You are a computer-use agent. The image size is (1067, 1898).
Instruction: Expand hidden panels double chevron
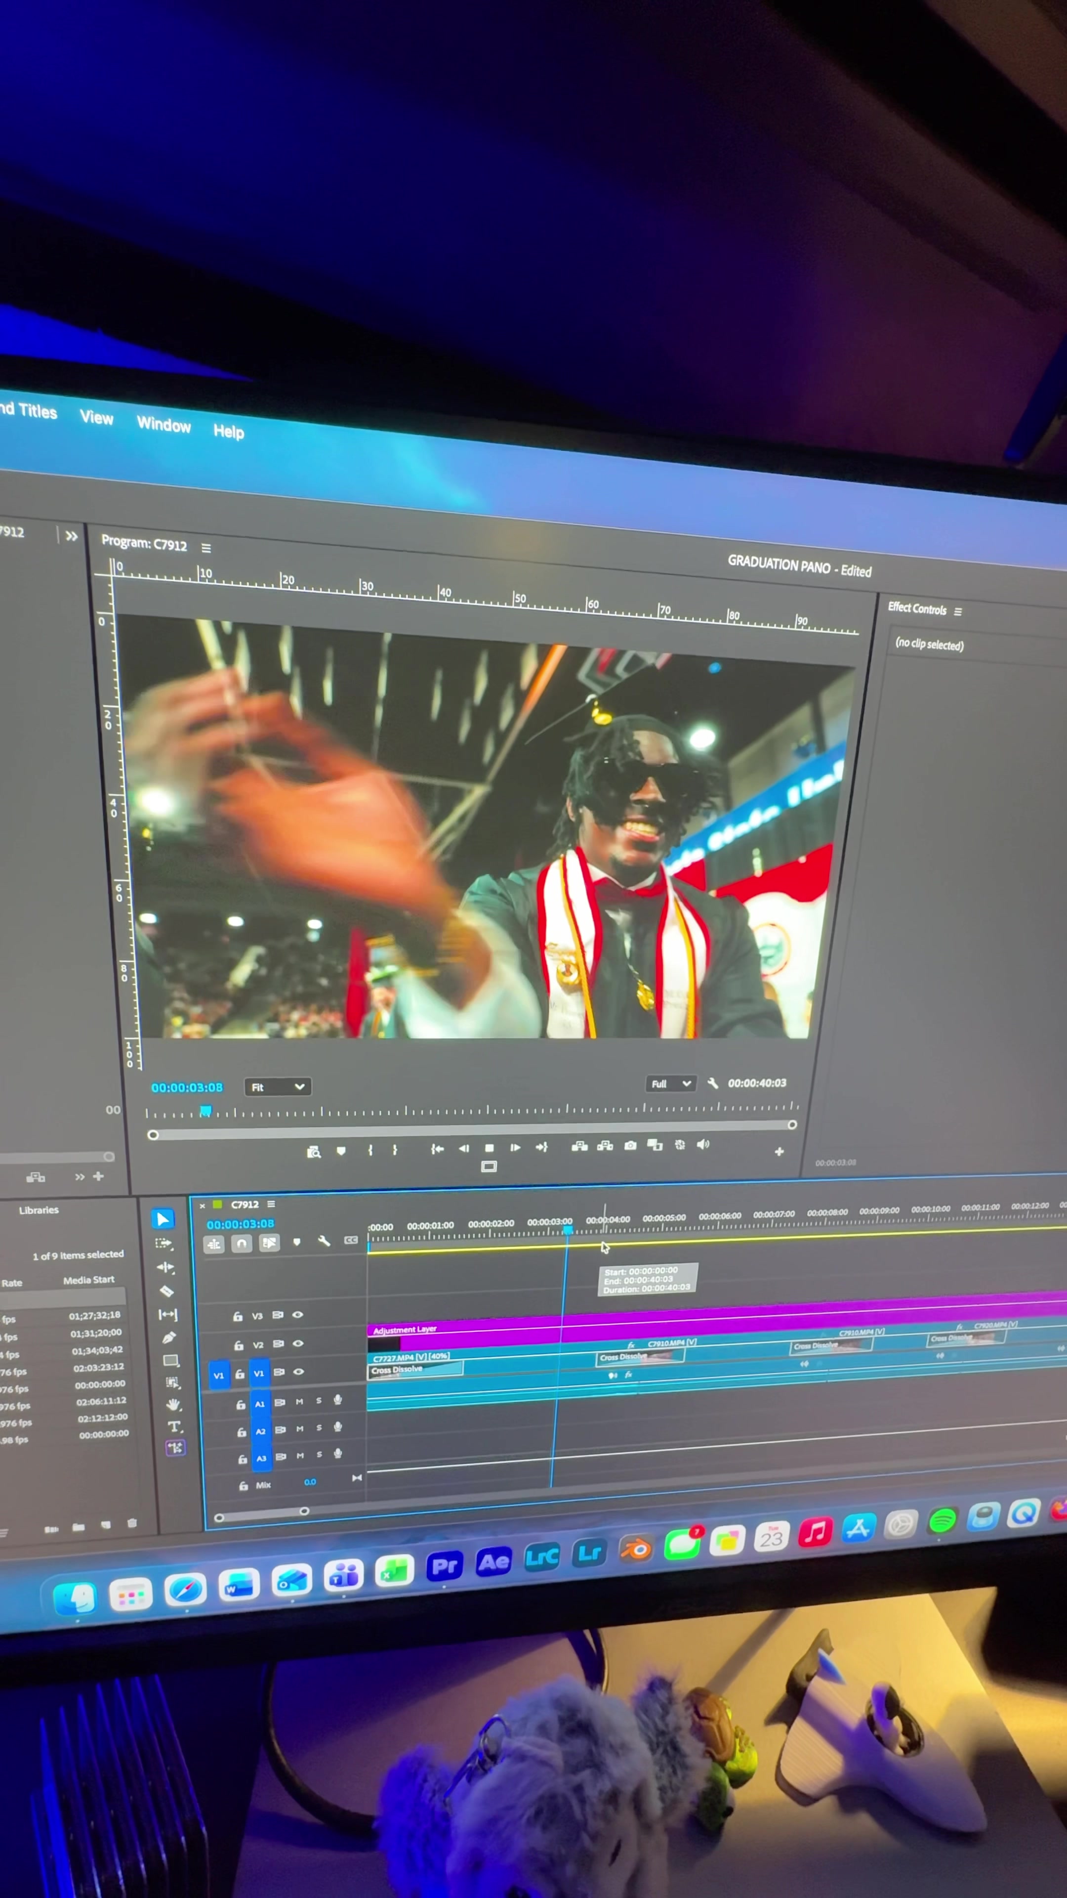coord(72,536)
